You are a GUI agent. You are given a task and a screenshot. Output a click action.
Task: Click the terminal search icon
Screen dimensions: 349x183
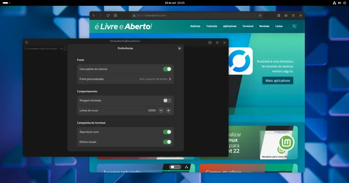[x=27, y=42]
